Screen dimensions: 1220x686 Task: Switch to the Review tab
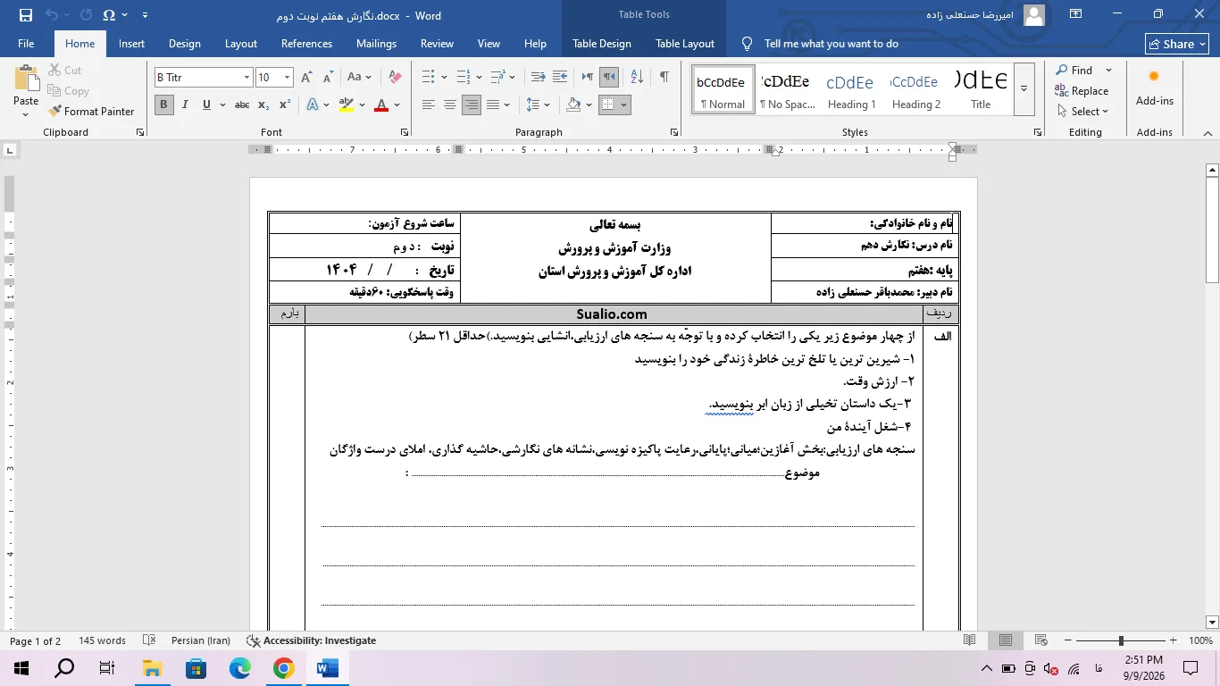[x=437, y=44]
